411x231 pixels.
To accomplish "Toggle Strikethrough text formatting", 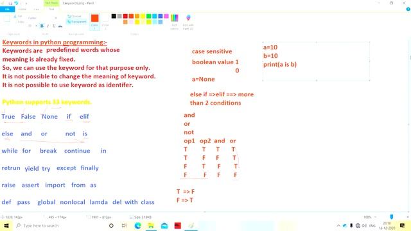I will [60, 26].
